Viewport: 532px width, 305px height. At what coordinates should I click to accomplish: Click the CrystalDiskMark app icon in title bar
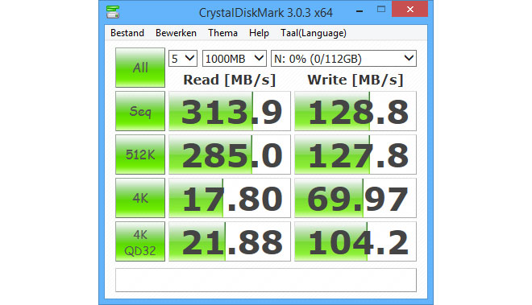(113, 12)
